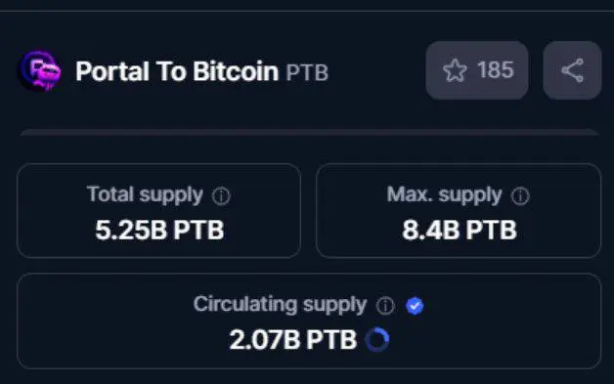Viewport: 614px width, 384px height.
Task: Click the blue verified checkmark badge
Action: point(415,306)
